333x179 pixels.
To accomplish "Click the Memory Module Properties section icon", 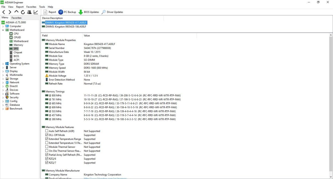I will click(43, 40).
